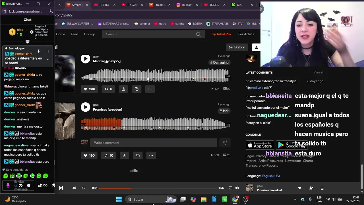Write a comment on Promises track
Viewport: 364px width, 205px height.
tap(154, 143)
